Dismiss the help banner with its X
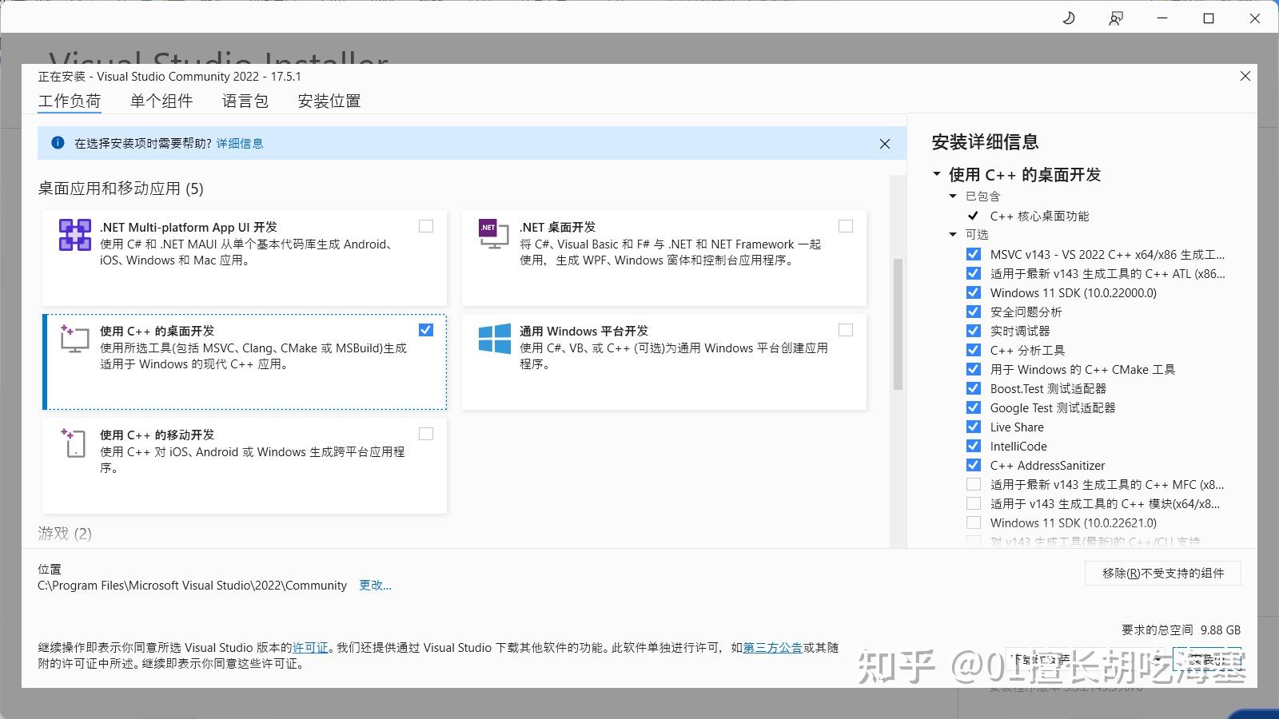Image resolution: width=1279 pixels, height=719 pixels. click(x=884, y=144)
